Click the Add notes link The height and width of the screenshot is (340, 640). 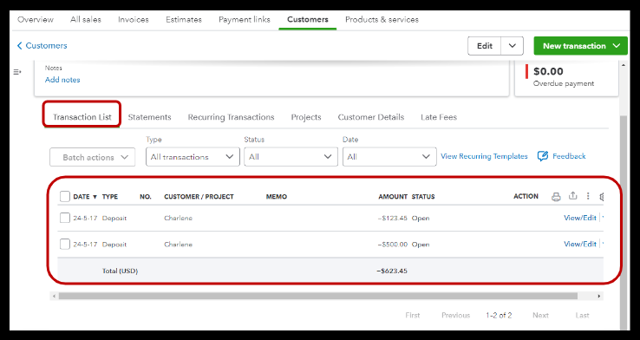[x=62, y=80]
